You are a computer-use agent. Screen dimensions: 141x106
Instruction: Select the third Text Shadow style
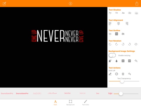coord(123,13)
